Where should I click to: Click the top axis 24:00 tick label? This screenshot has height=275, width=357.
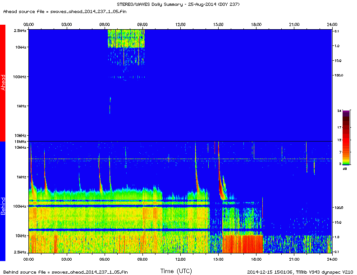click(x=332, y=25)
